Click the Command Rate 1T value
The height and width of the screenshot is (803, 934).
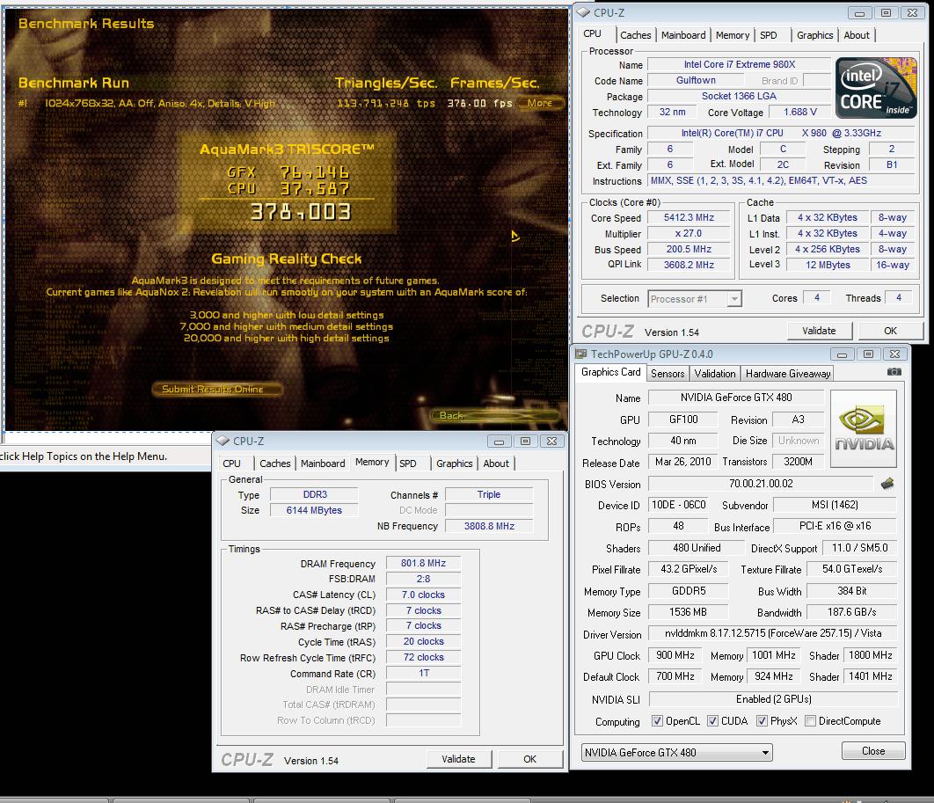423,673
